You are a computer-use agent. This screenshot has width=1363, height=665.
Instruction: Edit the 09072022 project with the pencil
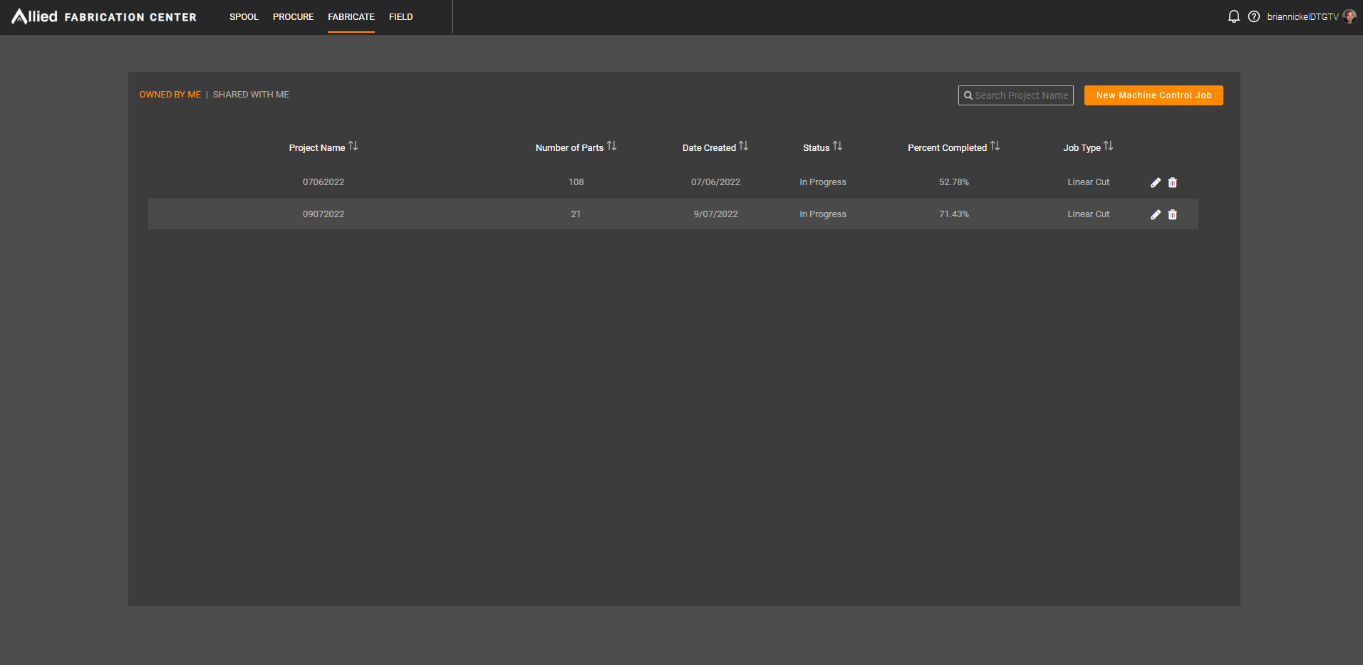[x=1156, y=214]
